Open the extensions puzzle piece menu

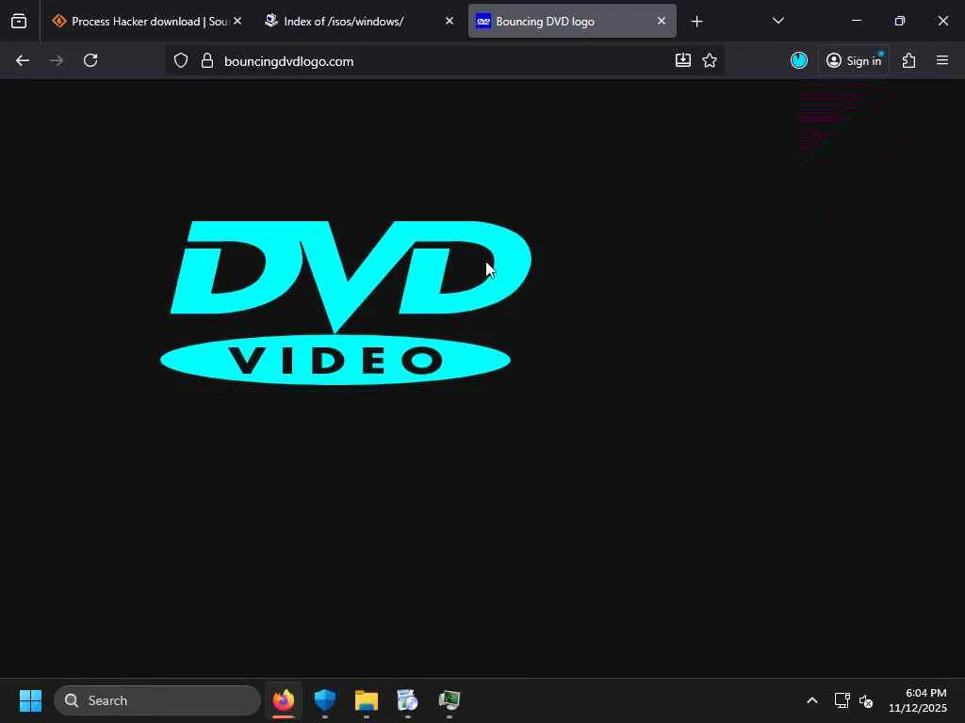coord(909,60)
